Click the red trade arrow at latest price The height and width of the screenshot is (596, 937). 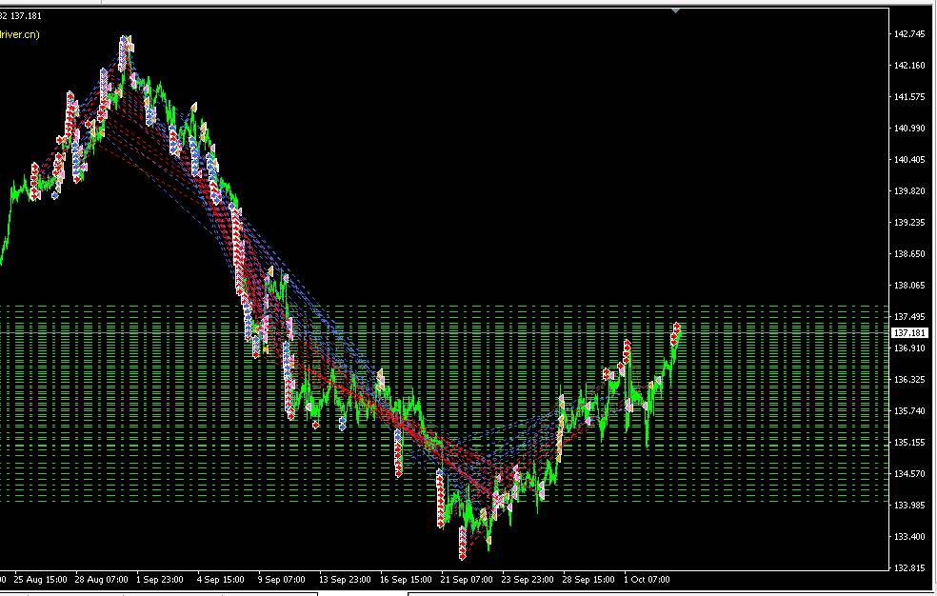point(676,333)
